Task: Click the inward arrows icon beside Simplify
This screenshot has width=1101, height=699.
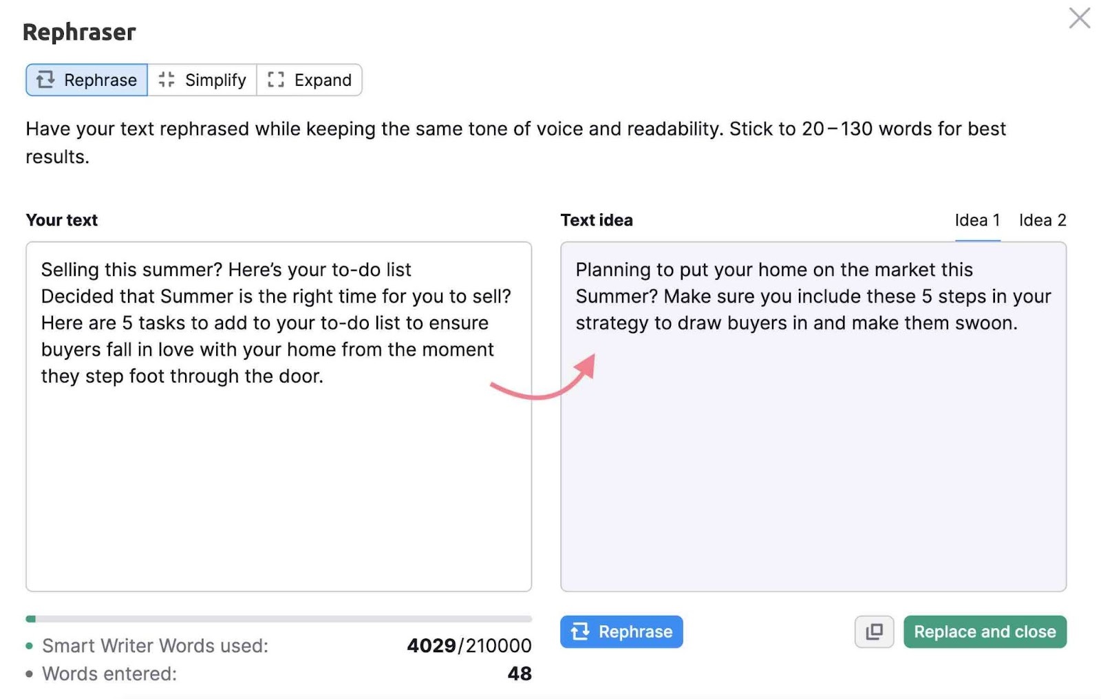Action: (x=167, y=80)
